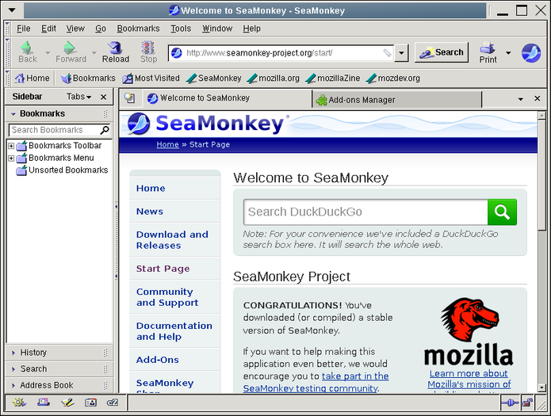The height and width of the screenshot is (416, 551).
Task: Open ChatZilla from status bar icon
Action: 113,403
